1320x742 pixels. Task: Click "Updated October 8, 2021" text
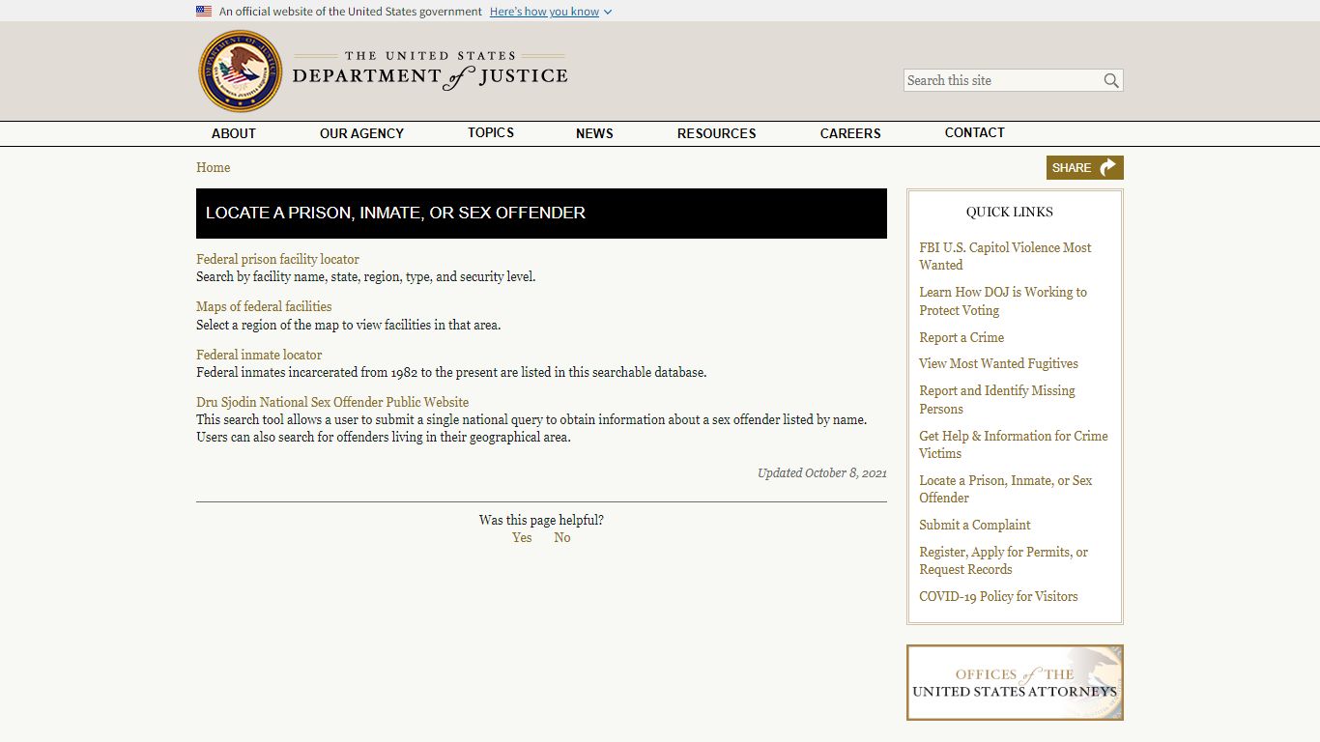(x=822, y=473)
